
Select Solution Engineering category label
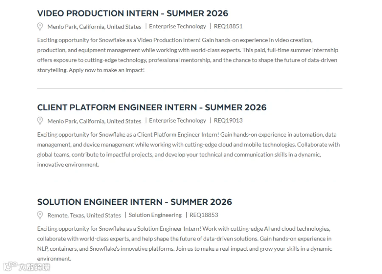[155, 215]
